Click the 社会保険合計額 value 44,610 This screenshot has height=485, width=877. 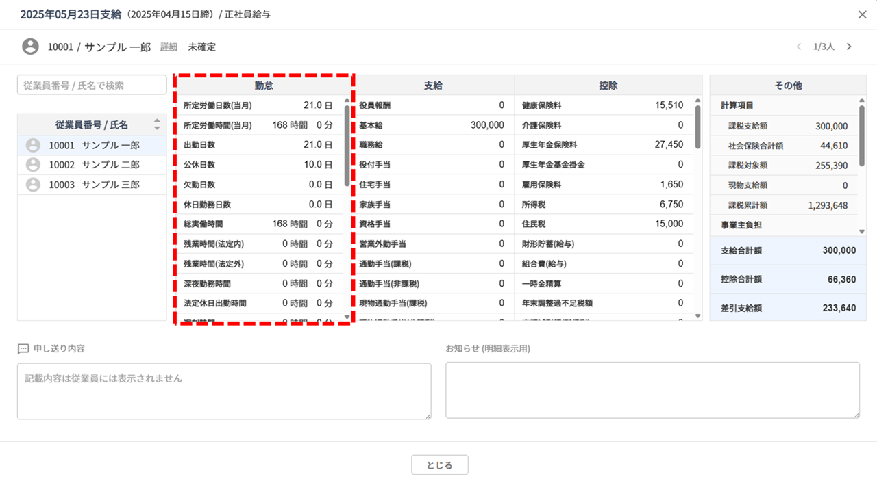pyautogui.click(x=834, y=146)
